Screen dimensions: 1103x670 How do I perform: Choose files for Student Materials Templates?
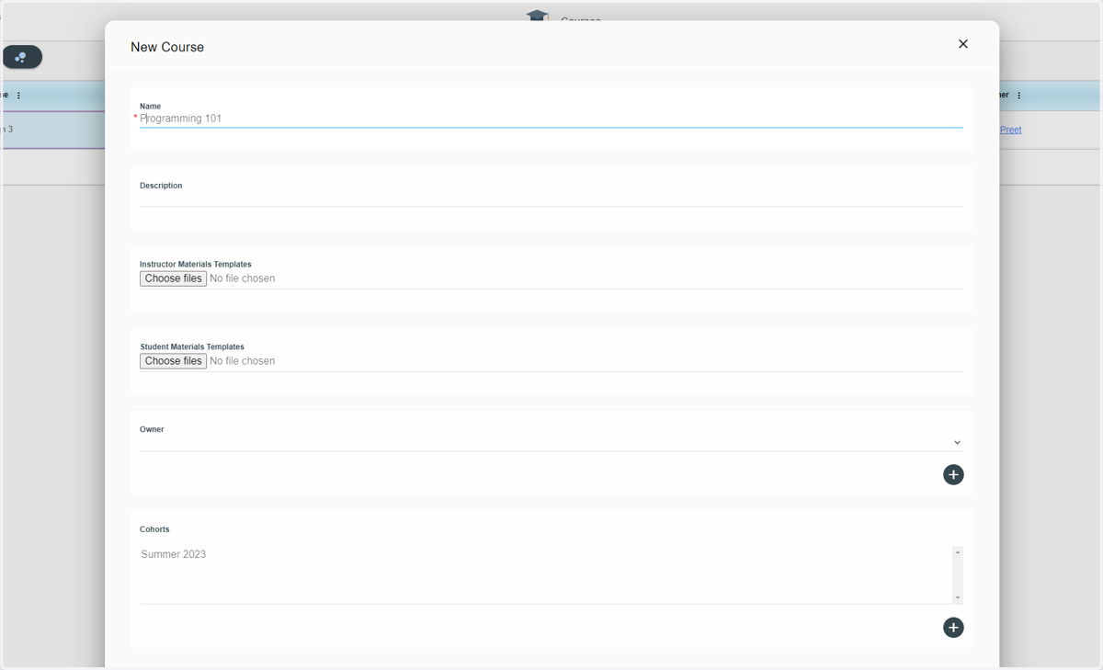[x=173, y=361]
